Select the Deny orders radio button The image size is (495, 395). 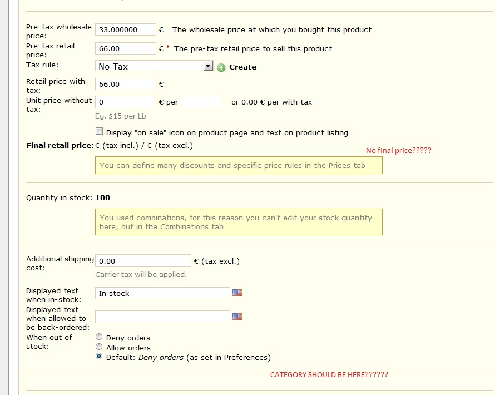99,337
